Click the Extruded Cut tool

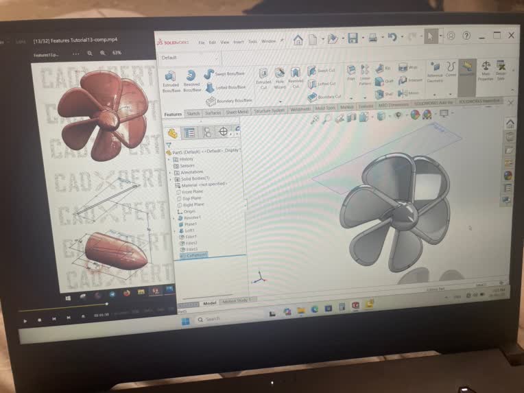coord(263,78)
